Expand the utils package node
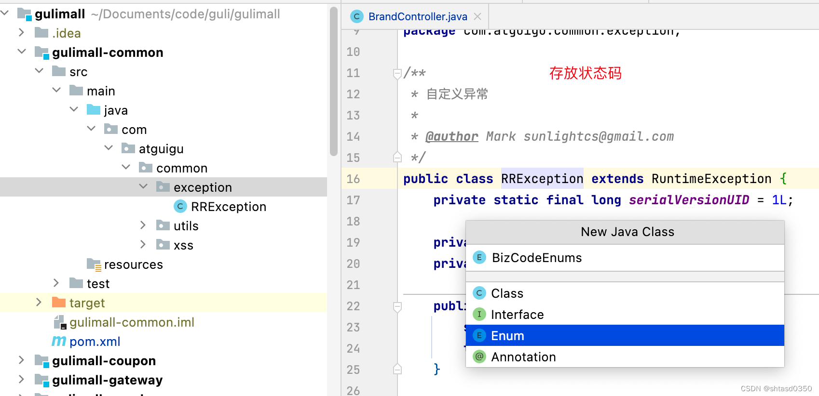This screenshot has width=819, height=396. 143,225
